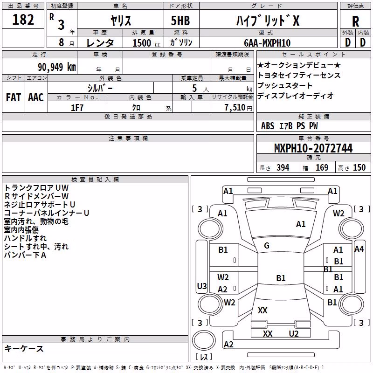Select the note ハンドルすれ
Viewport: 373px width, 373px height.
25,238
